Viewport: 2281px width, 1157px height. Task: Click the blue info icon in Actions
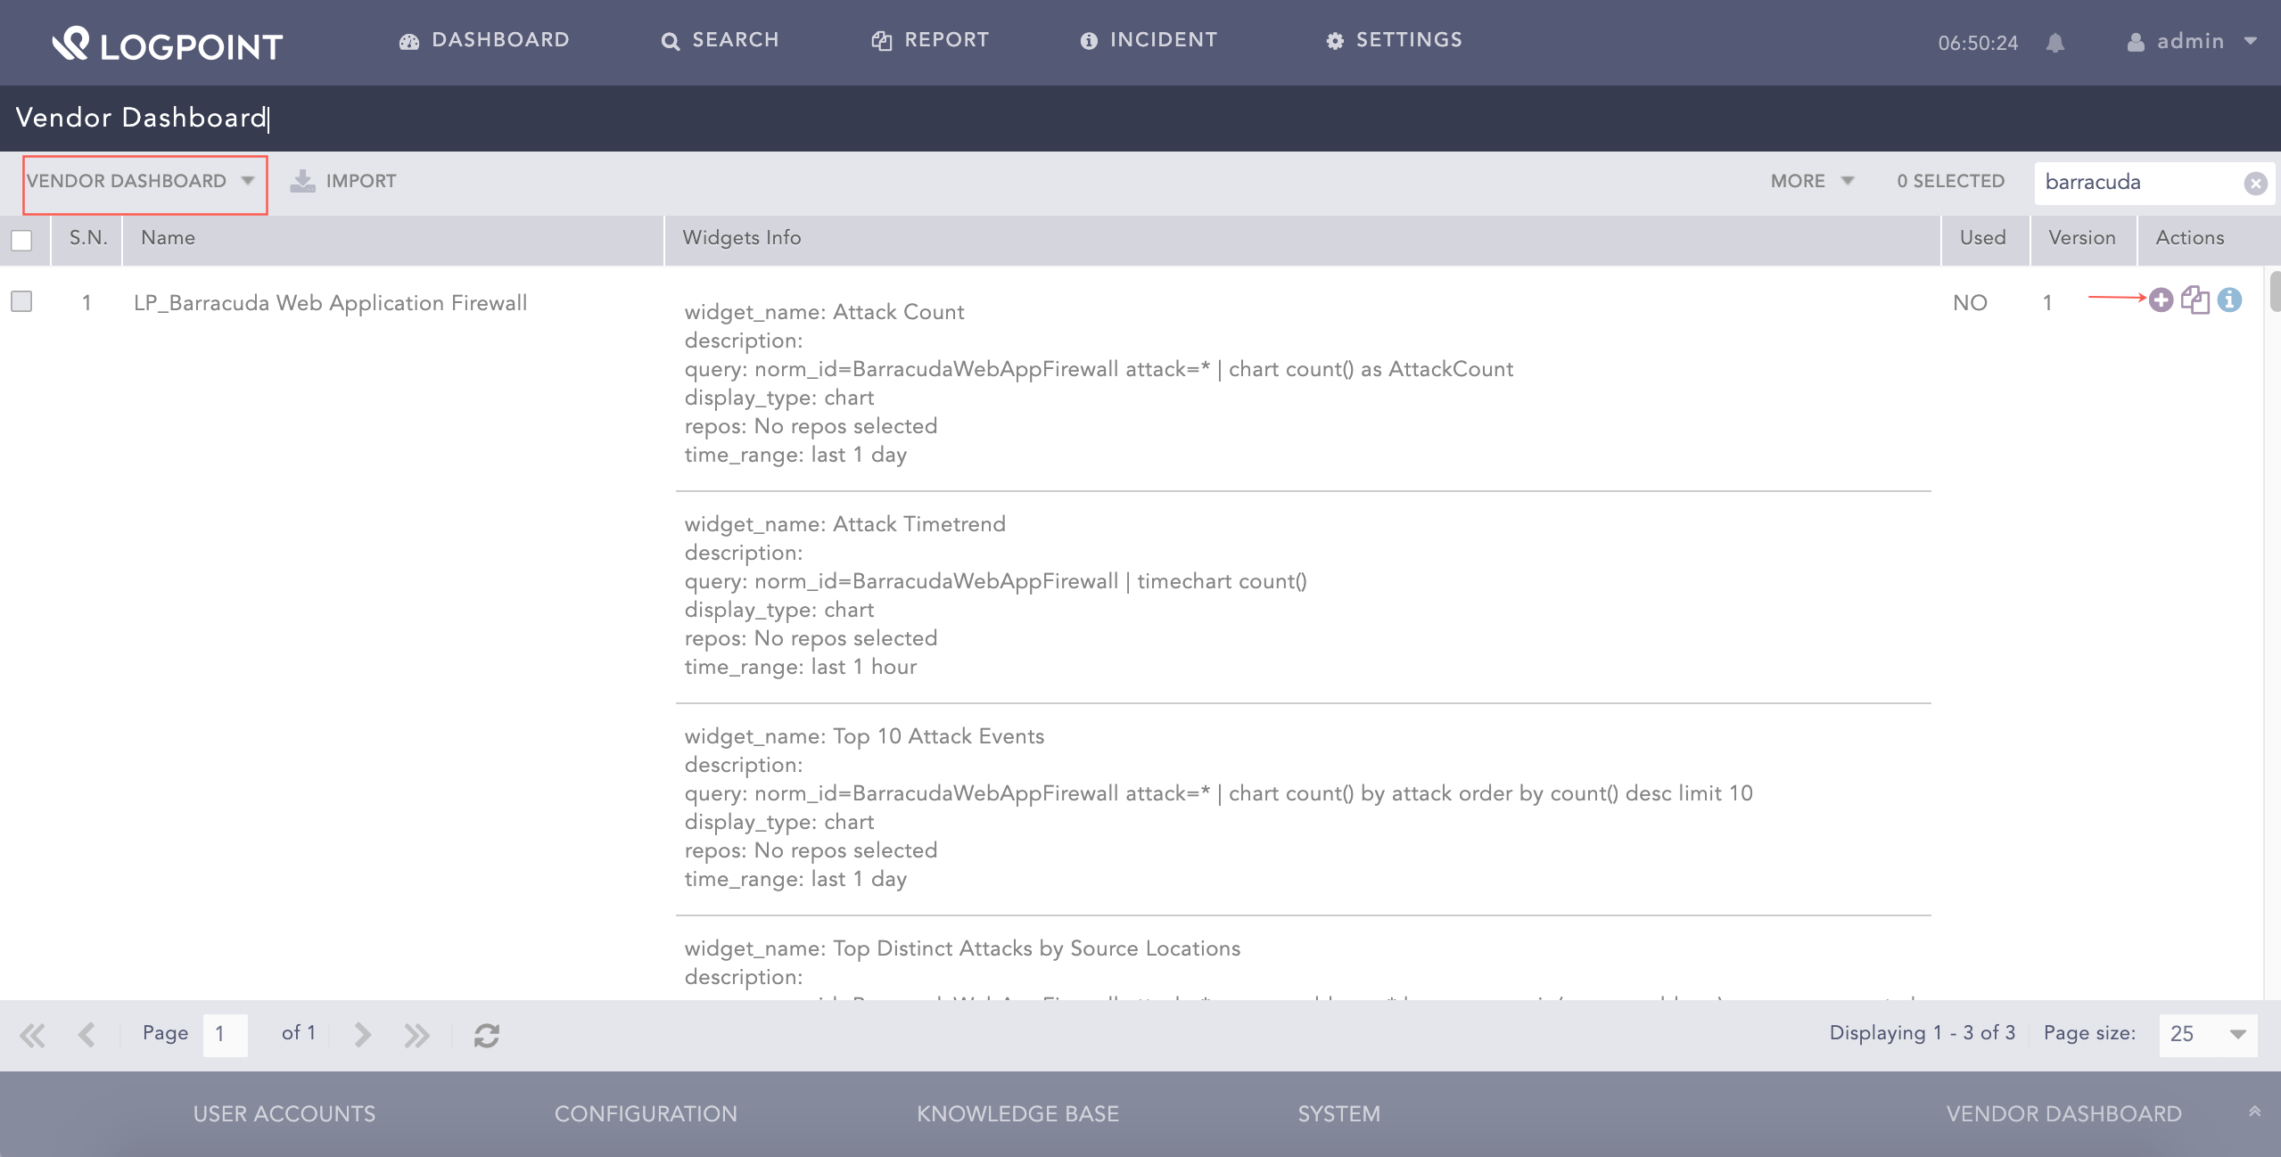pos(2229,300)
